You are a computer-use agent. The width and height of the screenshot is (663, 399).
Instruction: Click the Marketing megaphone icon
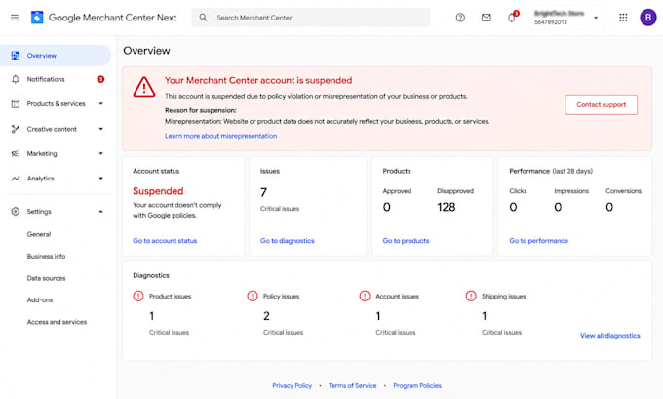[16, 153]
